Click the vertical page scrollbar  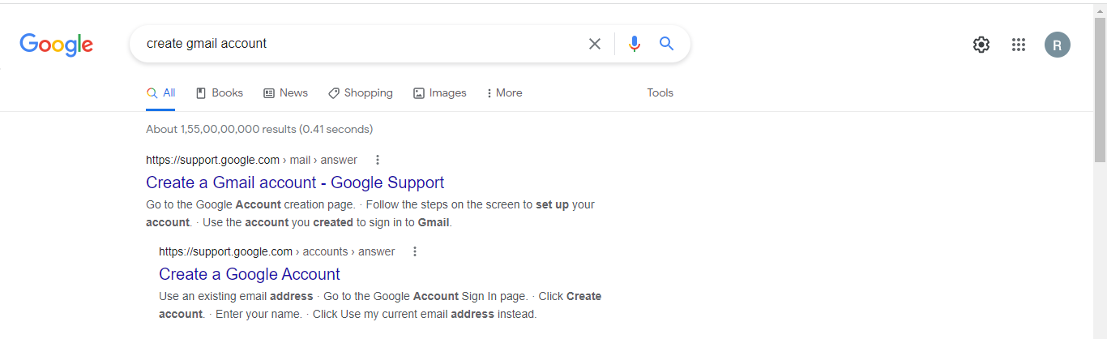(1100, 171)
